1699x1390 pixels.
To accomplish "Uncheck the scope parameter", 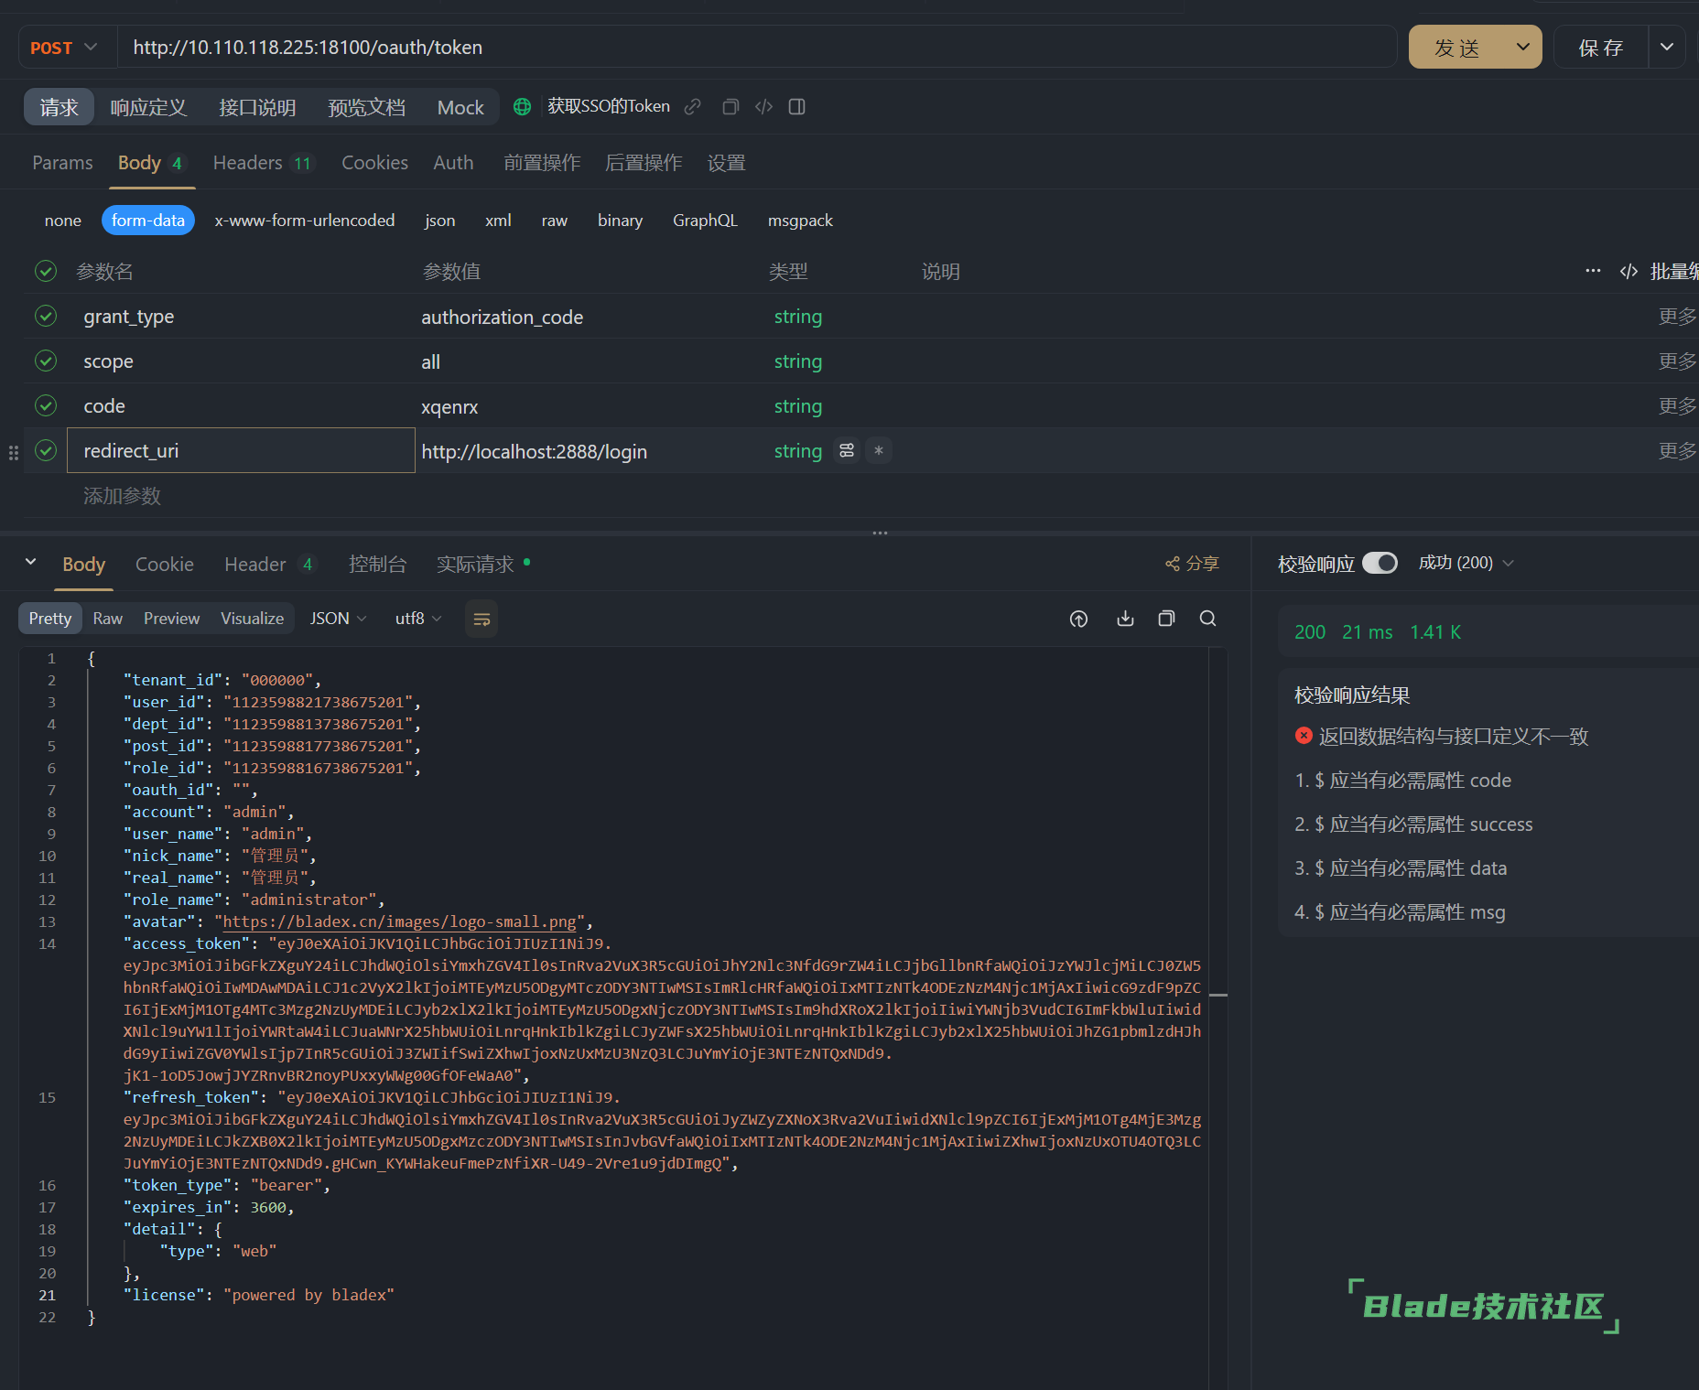I will pos(46,361).
